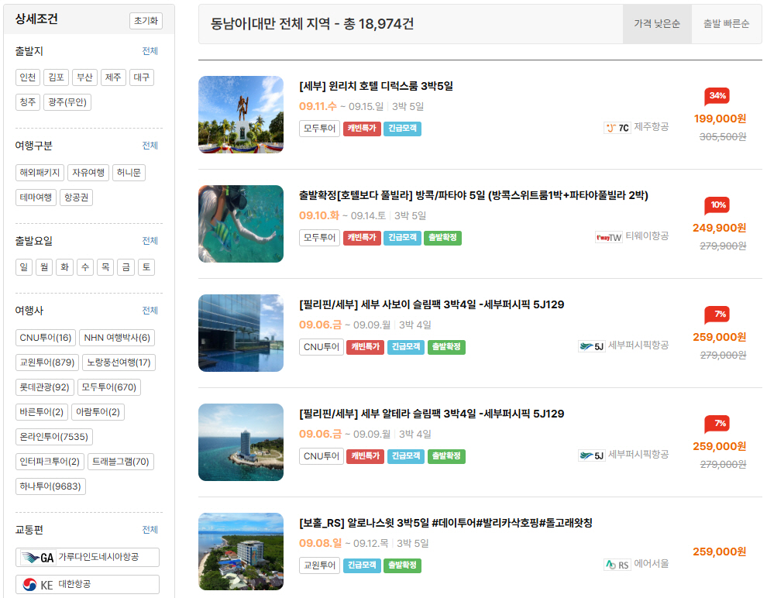Switch to 가격 낮은순 sorting tab
The width and height of the screenshot is (767, 598).
(657, 24)
